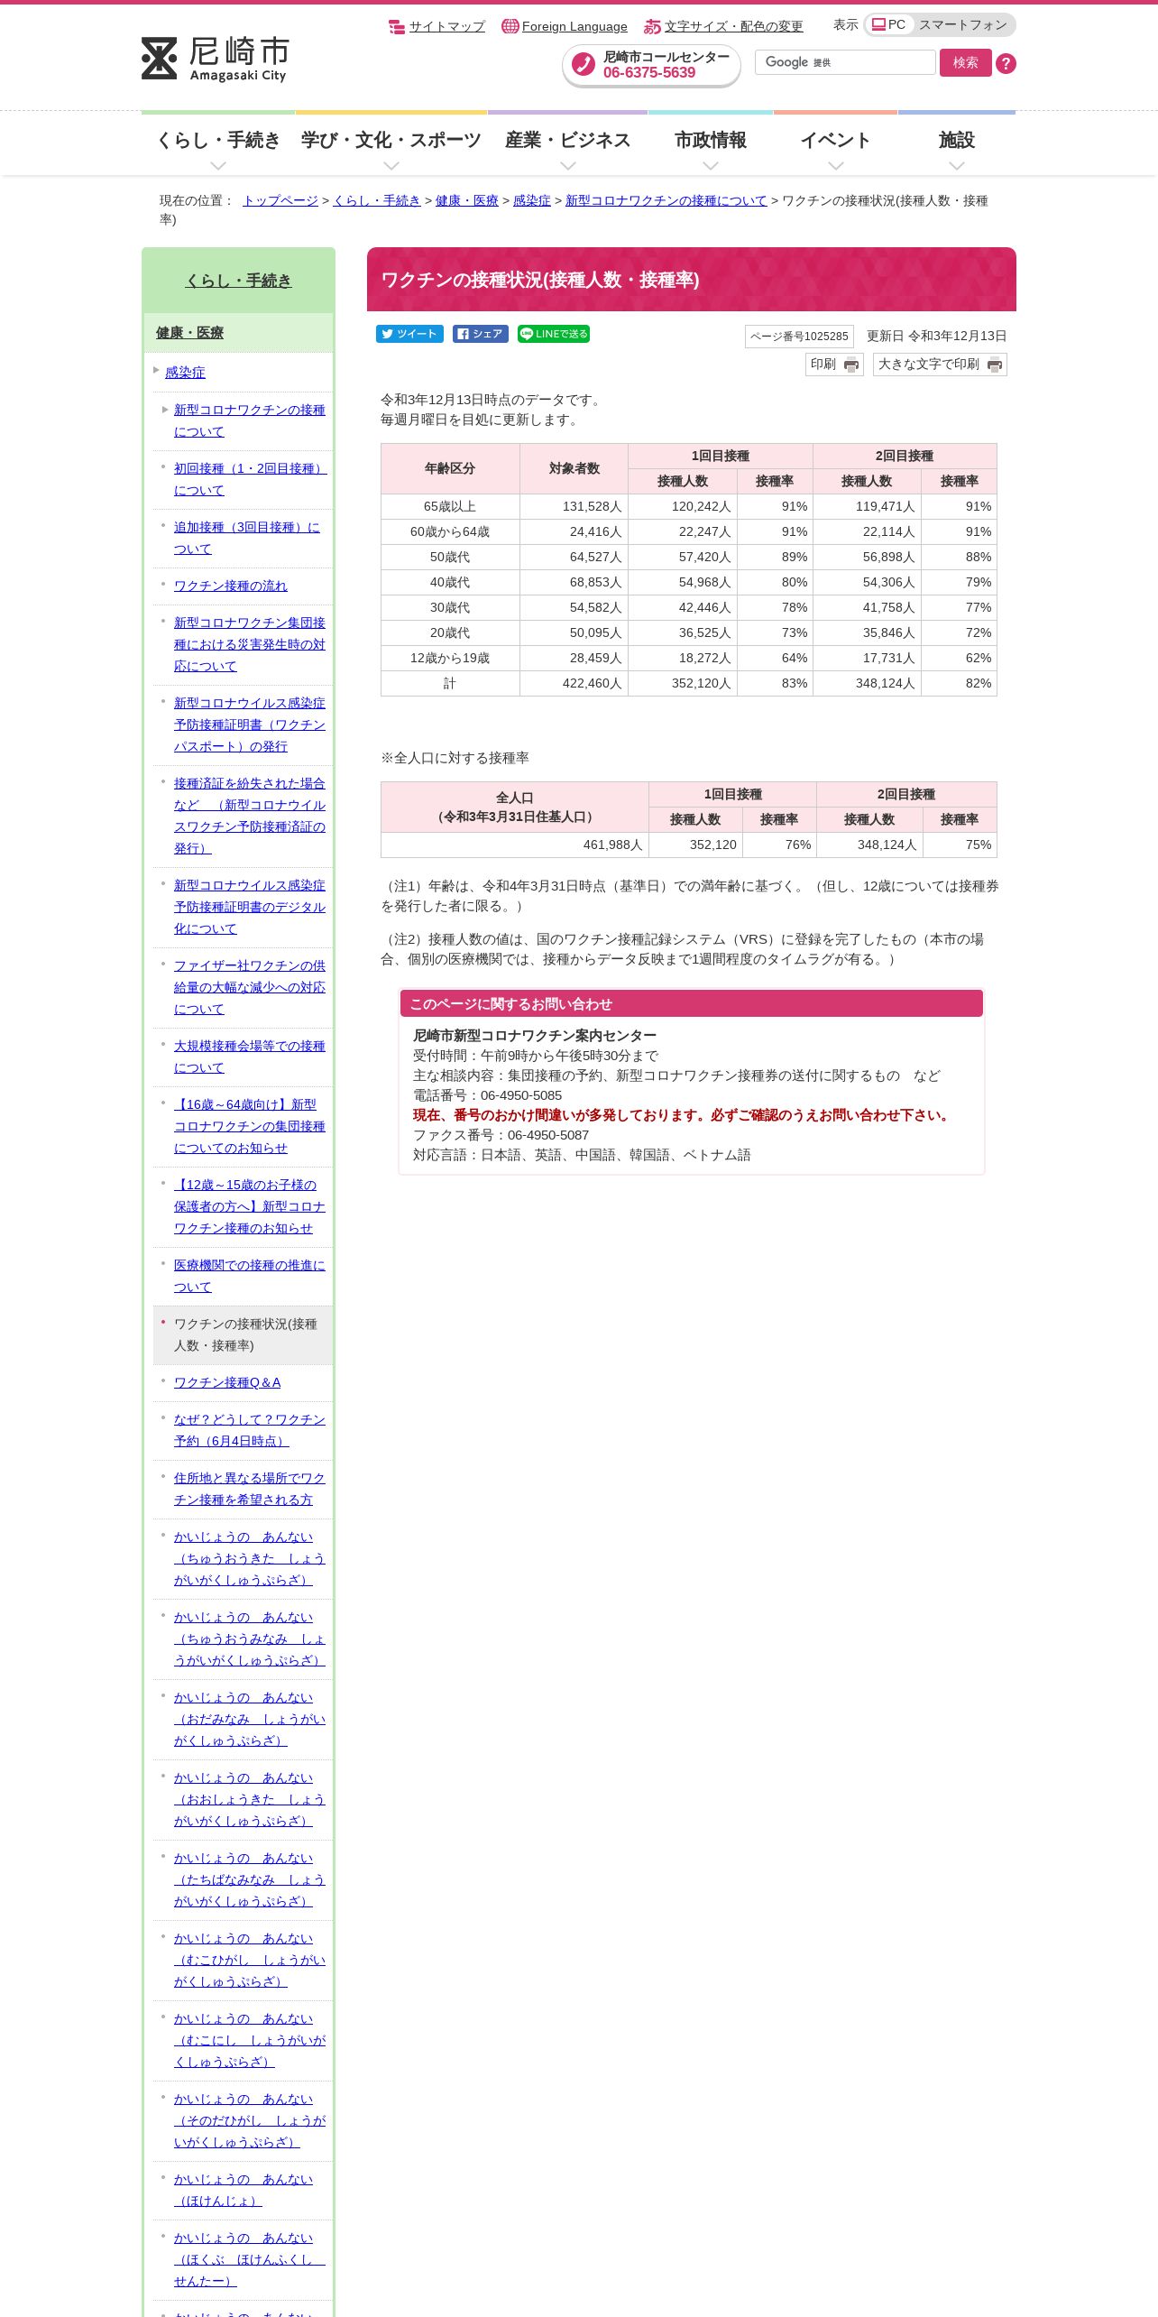Screen dimensions: 1158x2317
Task: Open 医療機関での接種の推進について link
Action: [249, 1276]
